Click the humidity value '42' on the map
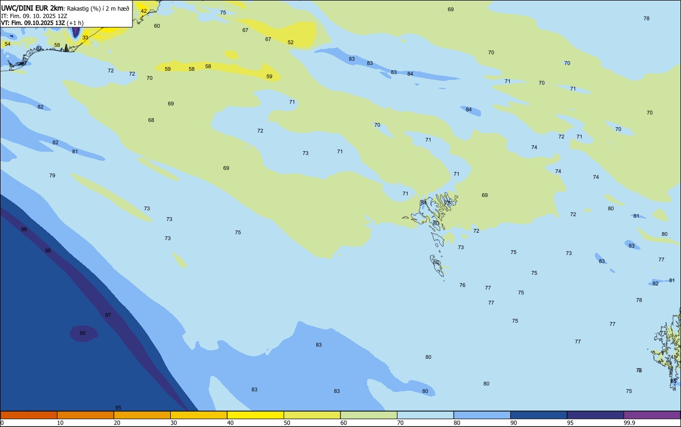The image size is (681, 427). coord(144,11)
